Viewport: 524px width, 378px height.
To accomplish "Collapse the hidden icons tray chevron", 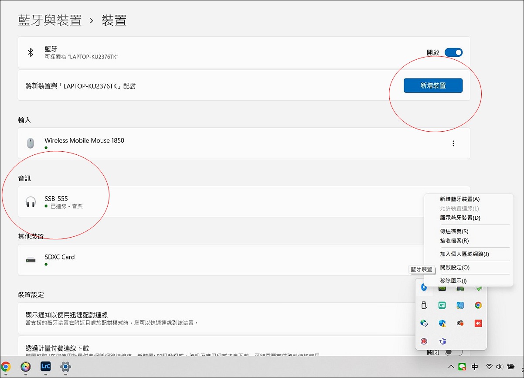I will pyautogui.click(x=451, y=367).
